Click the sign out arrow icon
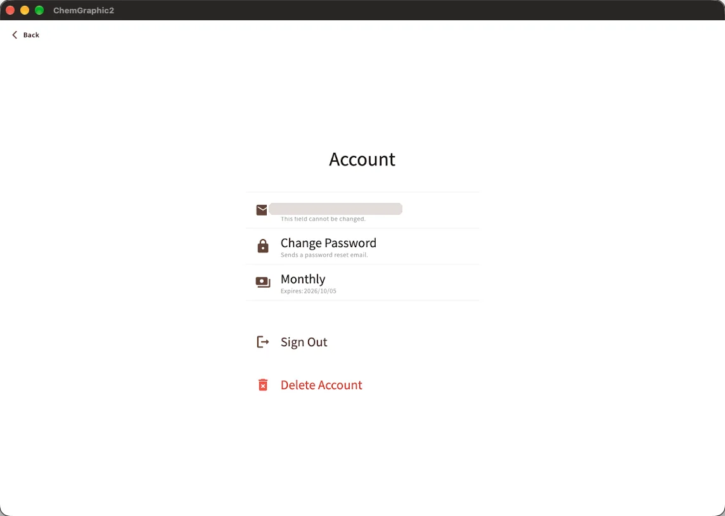The height and width of the screenshot is (516, 725). coord(262,342)
